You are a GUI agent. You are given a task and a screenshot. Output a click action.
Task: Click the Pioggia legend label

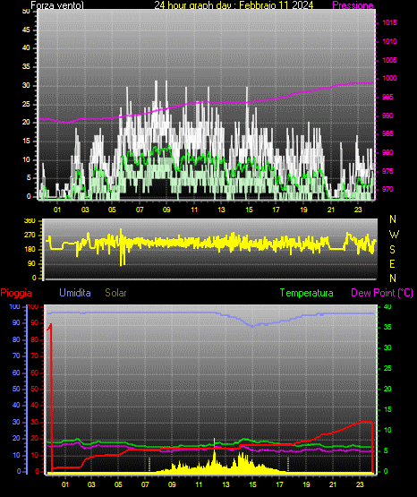click(x=16, y=293)
